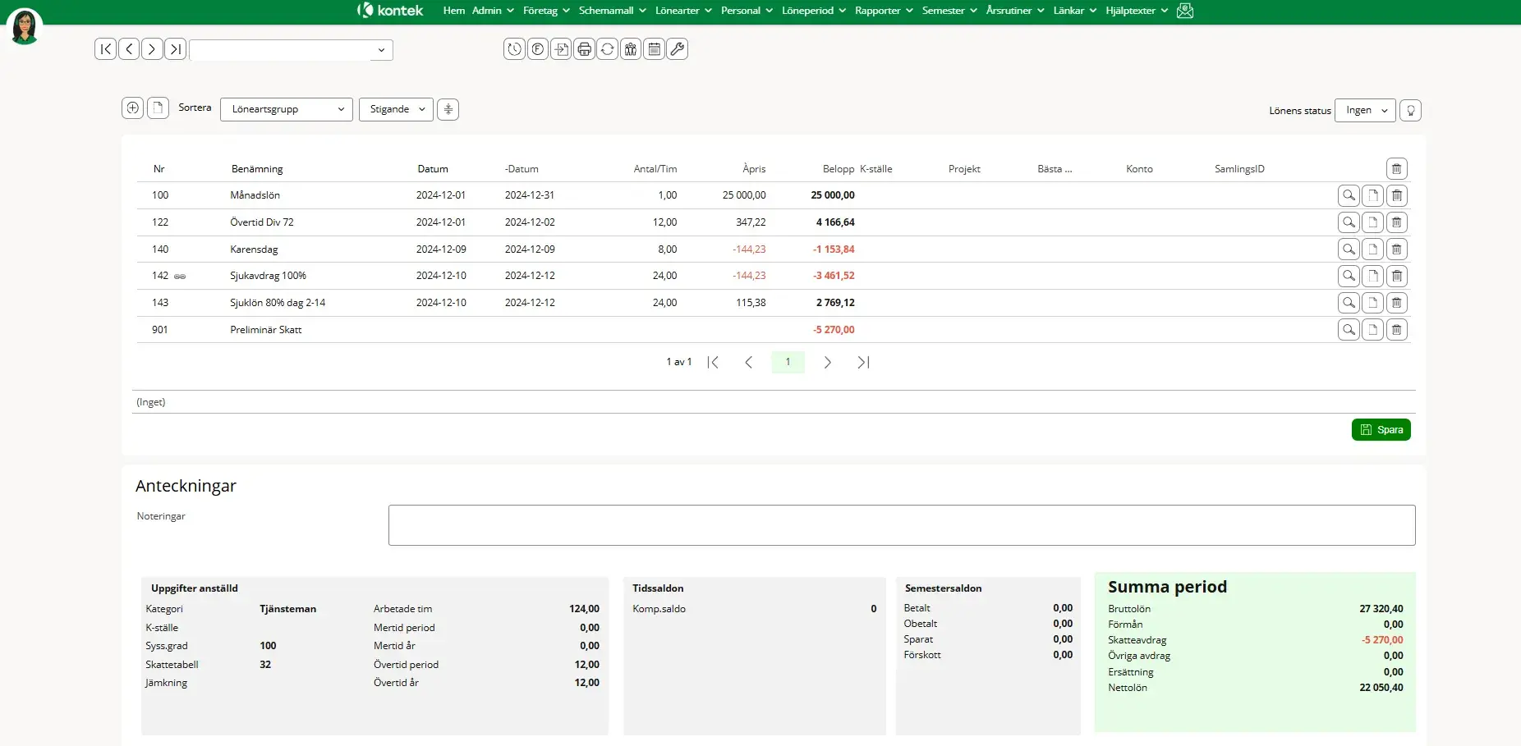
Task: Expand the Lönens status Ingen dropdown
Action: pos(1365,110)
